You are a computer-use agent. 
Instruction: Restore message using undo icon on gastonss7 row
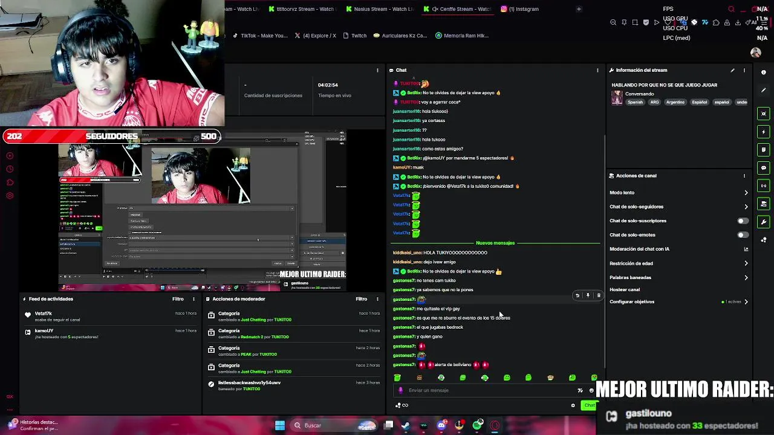pos(577,295)
